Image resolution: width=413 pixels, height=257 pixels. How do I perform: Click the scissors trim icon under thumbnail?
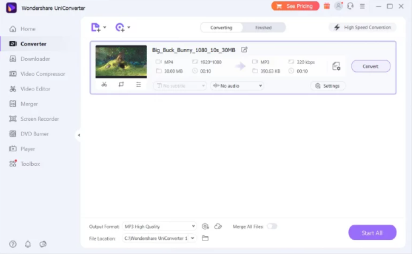105,85
